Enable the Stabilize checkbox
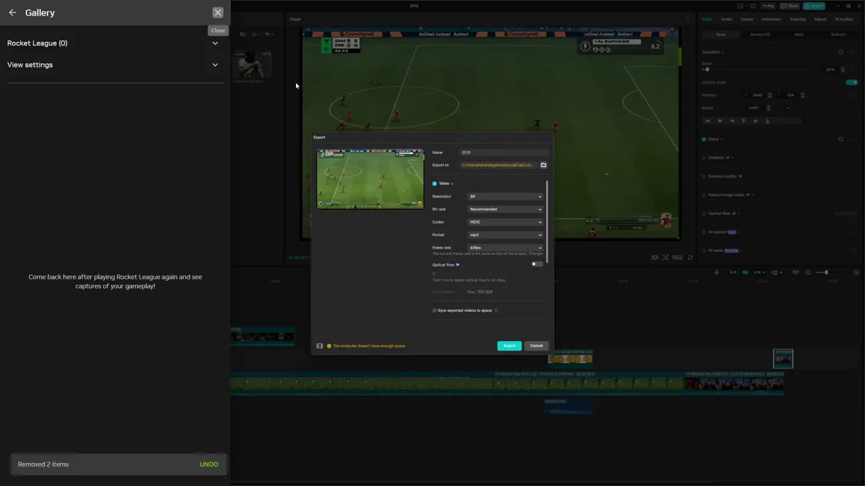865x486 pixels. tap(703, 158)
